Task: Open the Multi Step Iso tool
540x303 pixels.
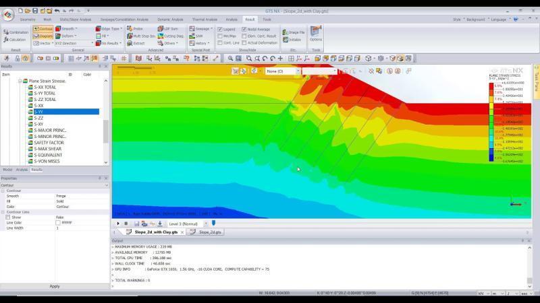Action: tap(141, 36)
